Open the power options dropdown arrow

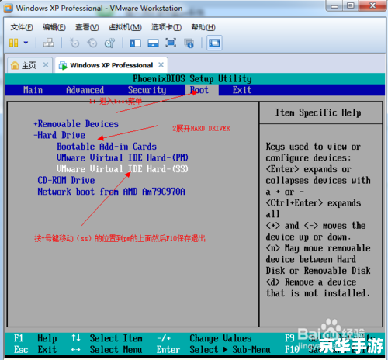26,43
